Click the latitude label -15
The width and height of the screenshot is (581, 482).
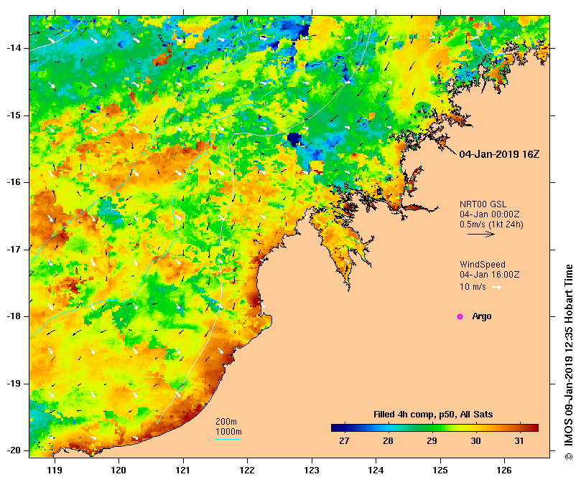click(14, 115)
